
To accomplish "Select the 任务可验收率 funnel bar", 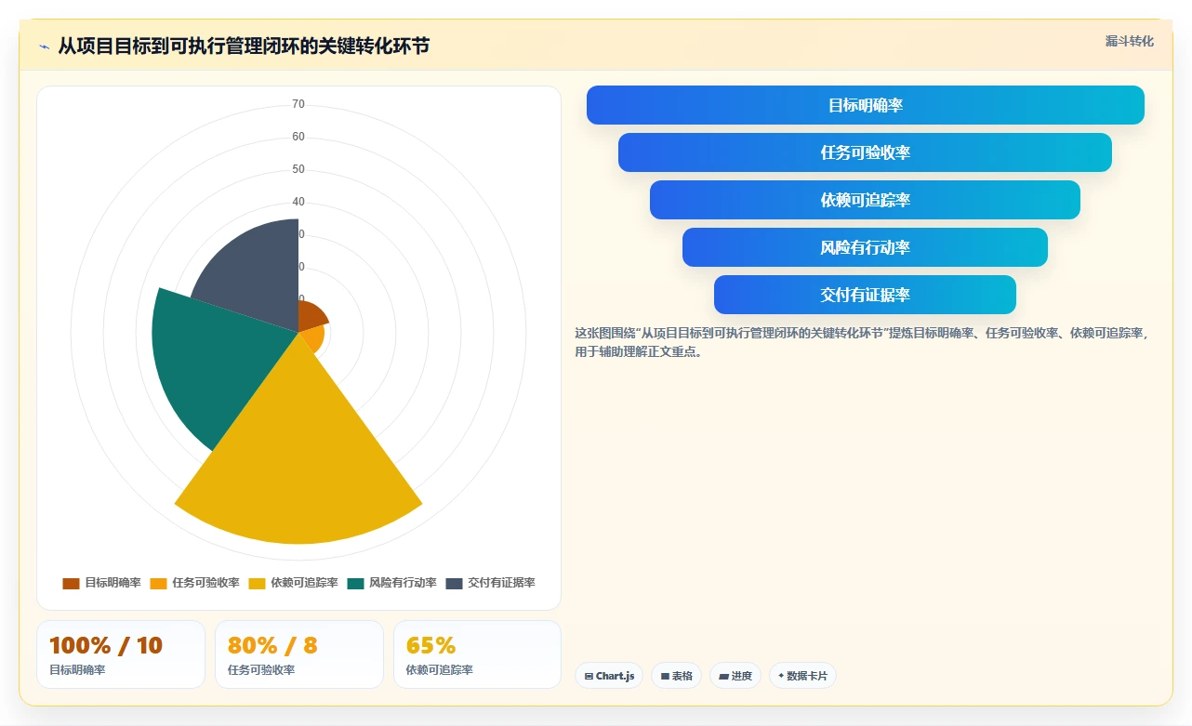I will coord(865,152).
